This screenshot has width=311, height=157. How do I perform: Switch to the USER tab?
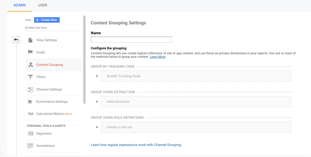(43, 5)
